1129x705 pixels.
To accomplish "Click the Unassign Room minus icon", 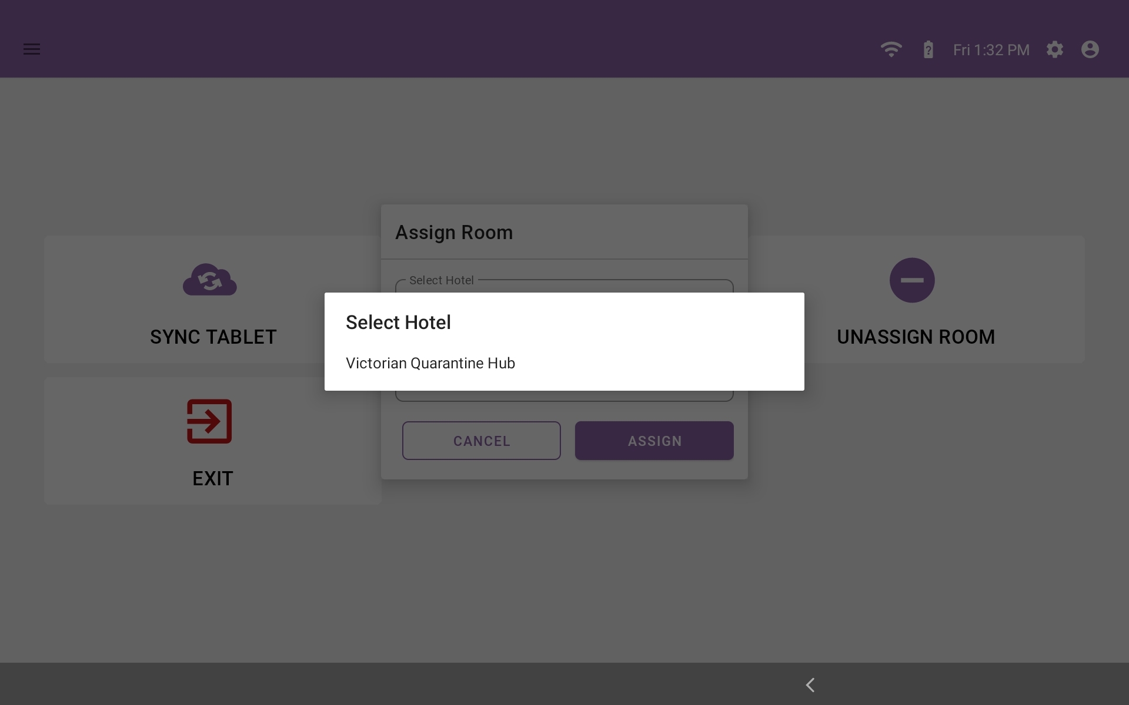I will click(912, 280).
